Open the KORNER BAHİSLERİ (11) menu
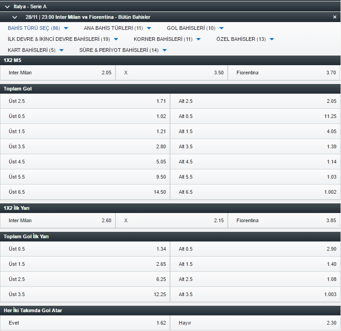 click(x=167, y=39)
